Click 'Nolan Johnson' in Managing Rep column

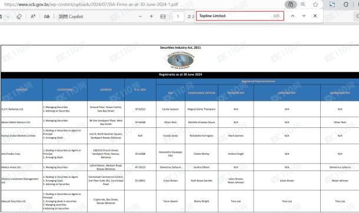pos(340,181)
